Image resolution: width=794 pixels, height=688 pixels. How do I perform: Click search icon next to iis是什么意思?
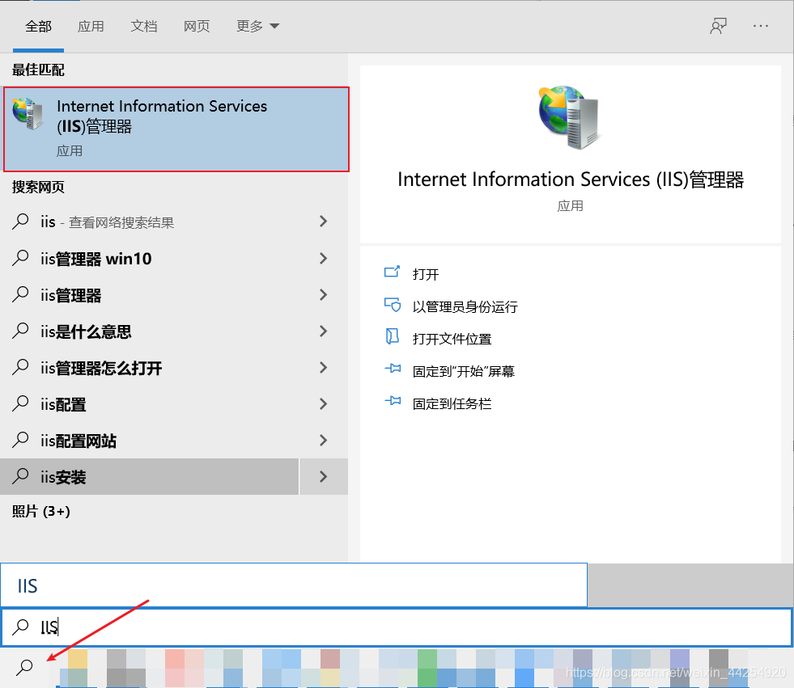20,331
